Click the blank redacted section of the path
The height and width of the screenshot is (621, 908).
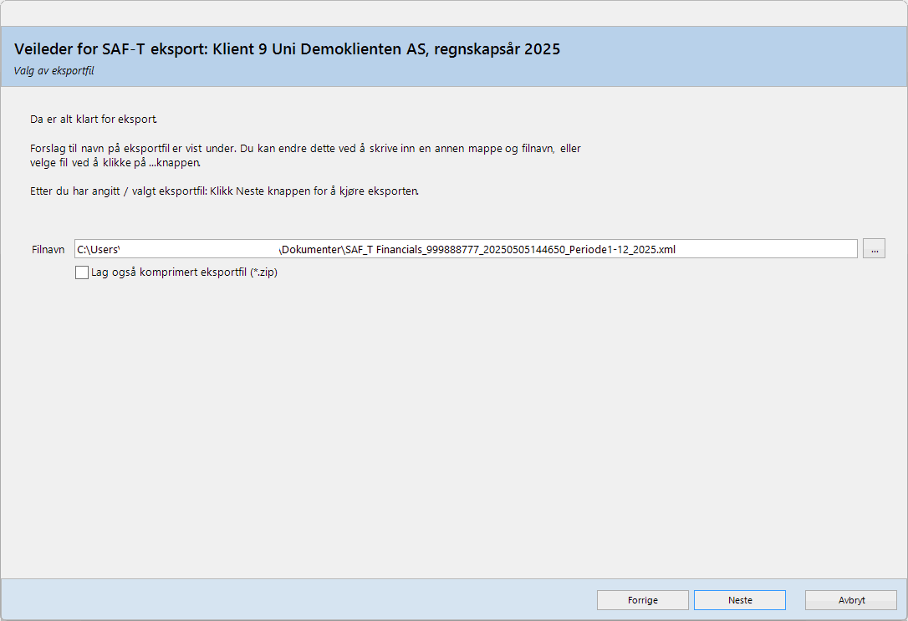pyautogui.click(x=199, y=249)
